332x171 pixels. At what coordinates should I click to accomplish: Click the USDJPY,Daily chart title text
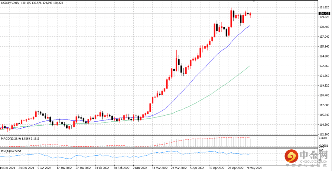10,3
